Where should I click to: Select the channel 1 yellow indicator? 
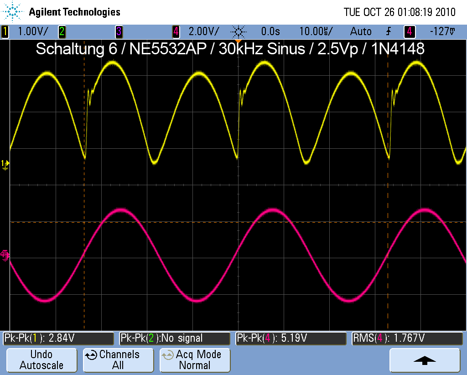pyautogui.click(x=5, y=31)
